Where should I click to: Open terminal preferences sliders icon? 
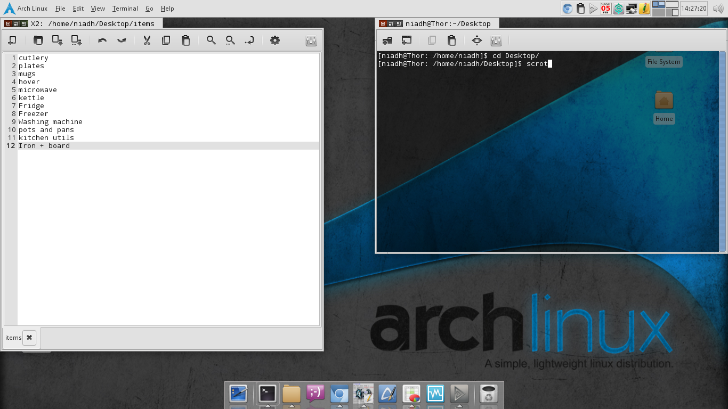point(496,40)
